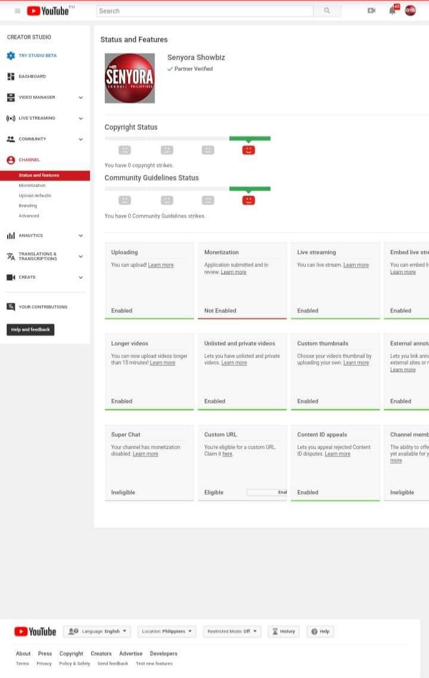Click the Dashboard icon in the sidebar
Screen dimensions: 429x678
pos(11,76)
